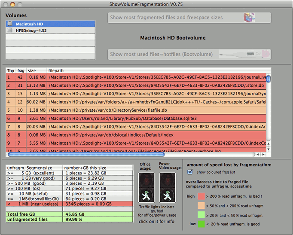Screen dimensions: 293x235
Task: Select row 4 com.apple.Safari cache path
Action: coord(156,102)
